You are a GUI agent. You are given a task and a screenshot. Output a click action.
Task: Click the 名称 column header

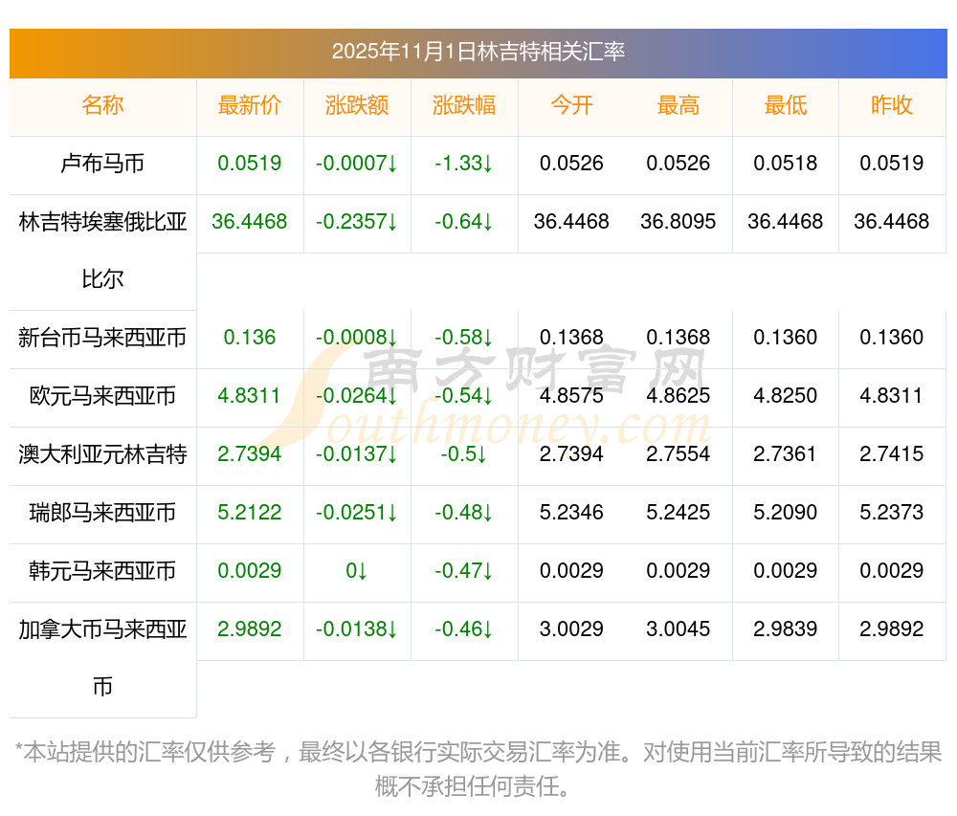click(x=102, y=105)
